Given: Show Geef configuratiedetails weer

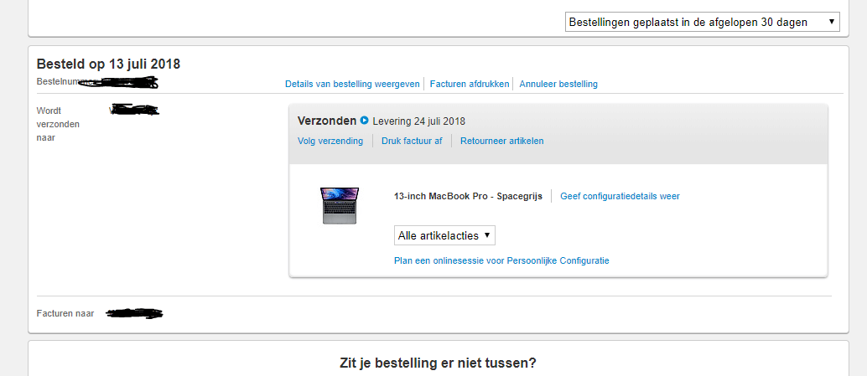Looking at the screenshot, I should tap(620, 196).
